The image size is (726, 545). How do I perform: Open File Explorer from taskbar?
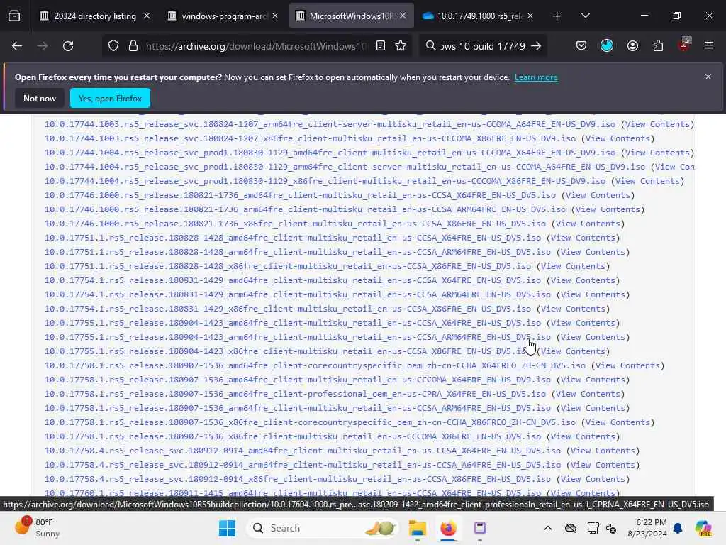(x=417, y=528)
